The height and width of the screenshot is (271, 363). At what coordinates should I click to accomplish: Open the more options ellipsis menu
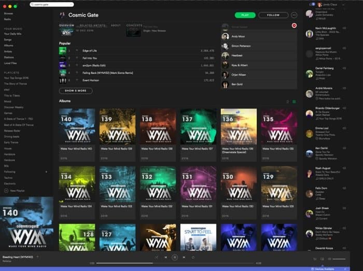click(294, 15)
